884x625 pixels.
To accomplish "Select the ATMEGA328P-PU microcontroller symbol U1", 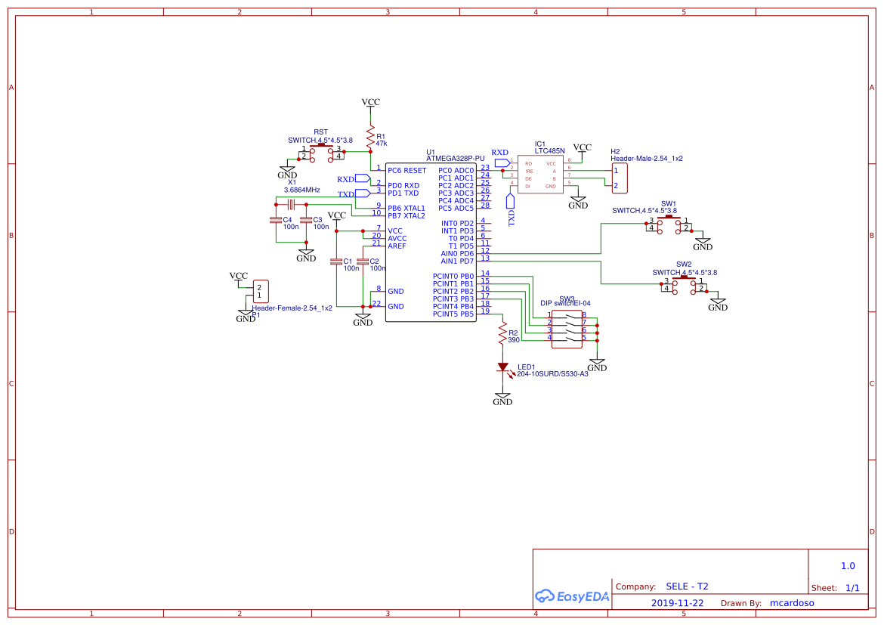I will pyautogui.click(x=431, y=242).
